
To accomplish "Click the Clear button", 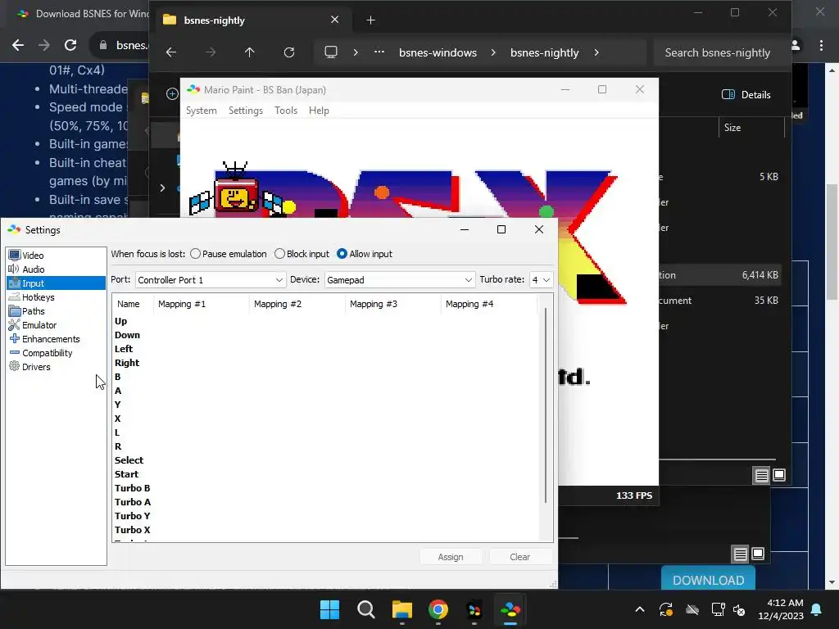I will click(x=519, y=557).
